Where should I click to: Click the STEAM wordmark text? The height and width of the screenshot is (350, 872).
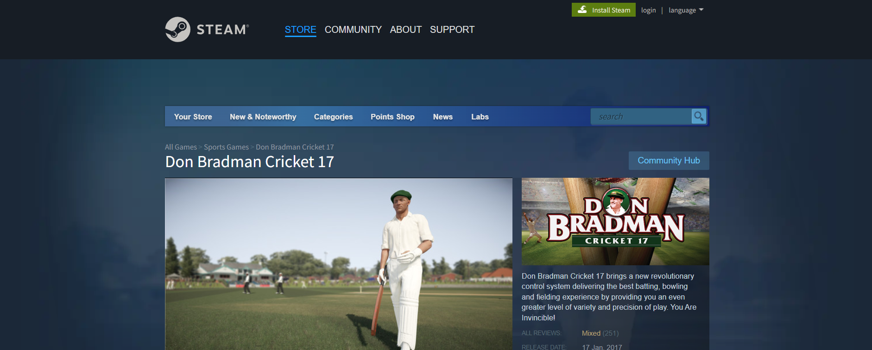tap(222, 30)
